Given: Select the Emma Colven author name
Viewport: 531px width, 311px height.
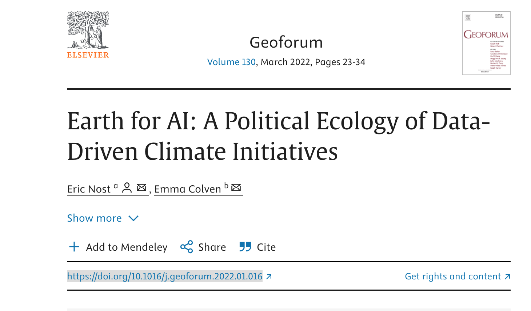Looking at the screenshot, I should click(x=187, y=189).
